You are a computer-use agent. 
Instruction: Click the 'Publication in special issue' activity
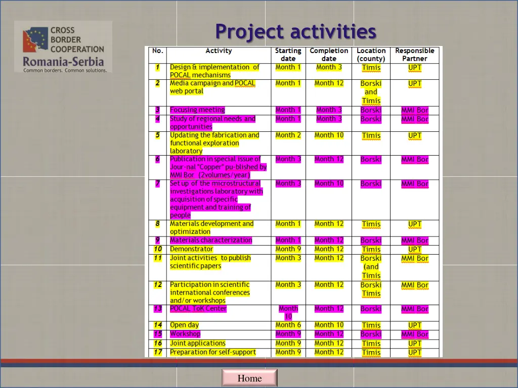point(219,167)
